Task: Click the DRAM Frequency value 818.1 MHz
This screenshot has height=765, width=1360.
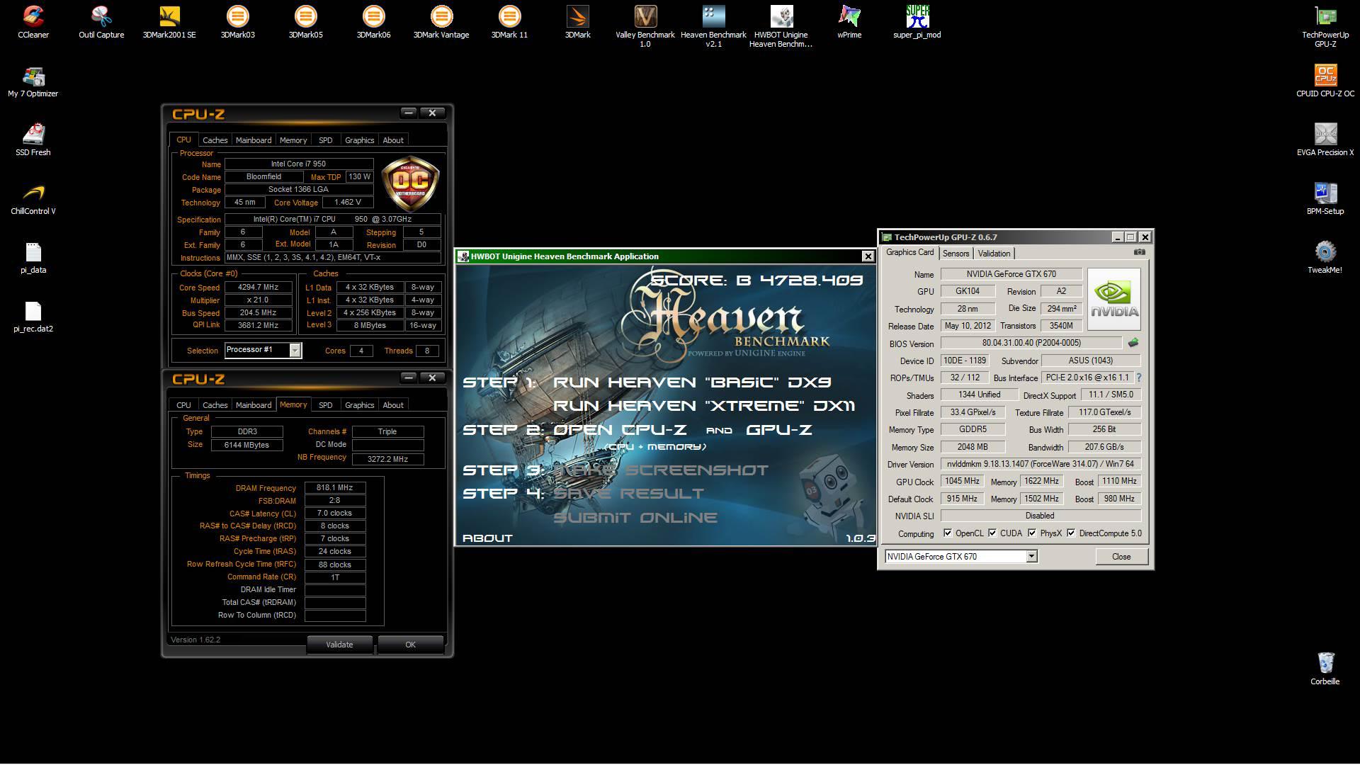Action: tap(335, 488)
